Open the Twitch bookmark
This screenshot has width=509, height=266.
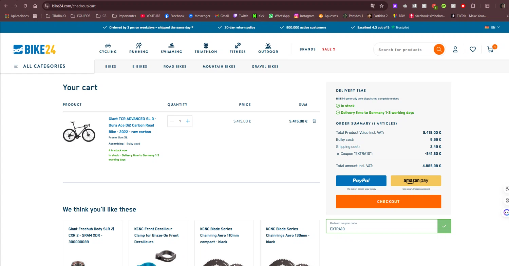click(241, 16)
